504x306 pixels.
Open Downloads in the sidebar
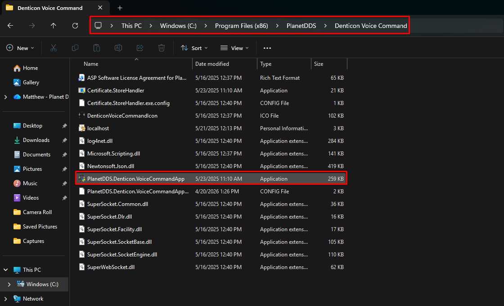tap(36, 140)
